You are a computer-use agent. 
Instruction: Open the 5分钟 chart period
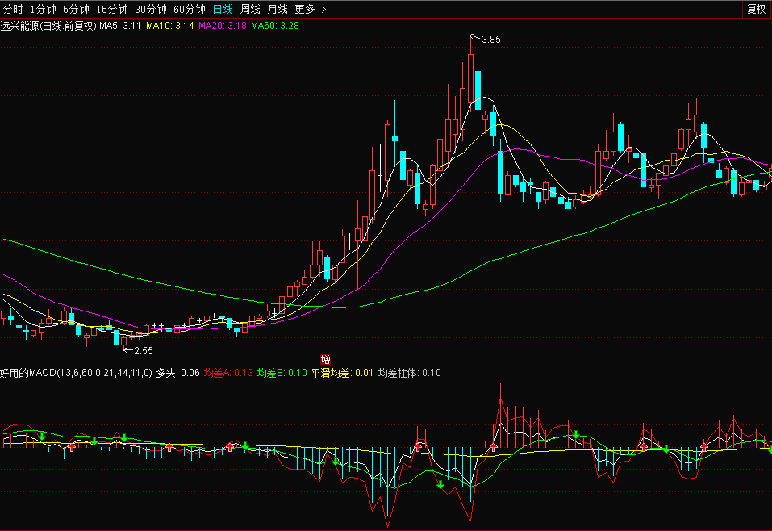76,9
